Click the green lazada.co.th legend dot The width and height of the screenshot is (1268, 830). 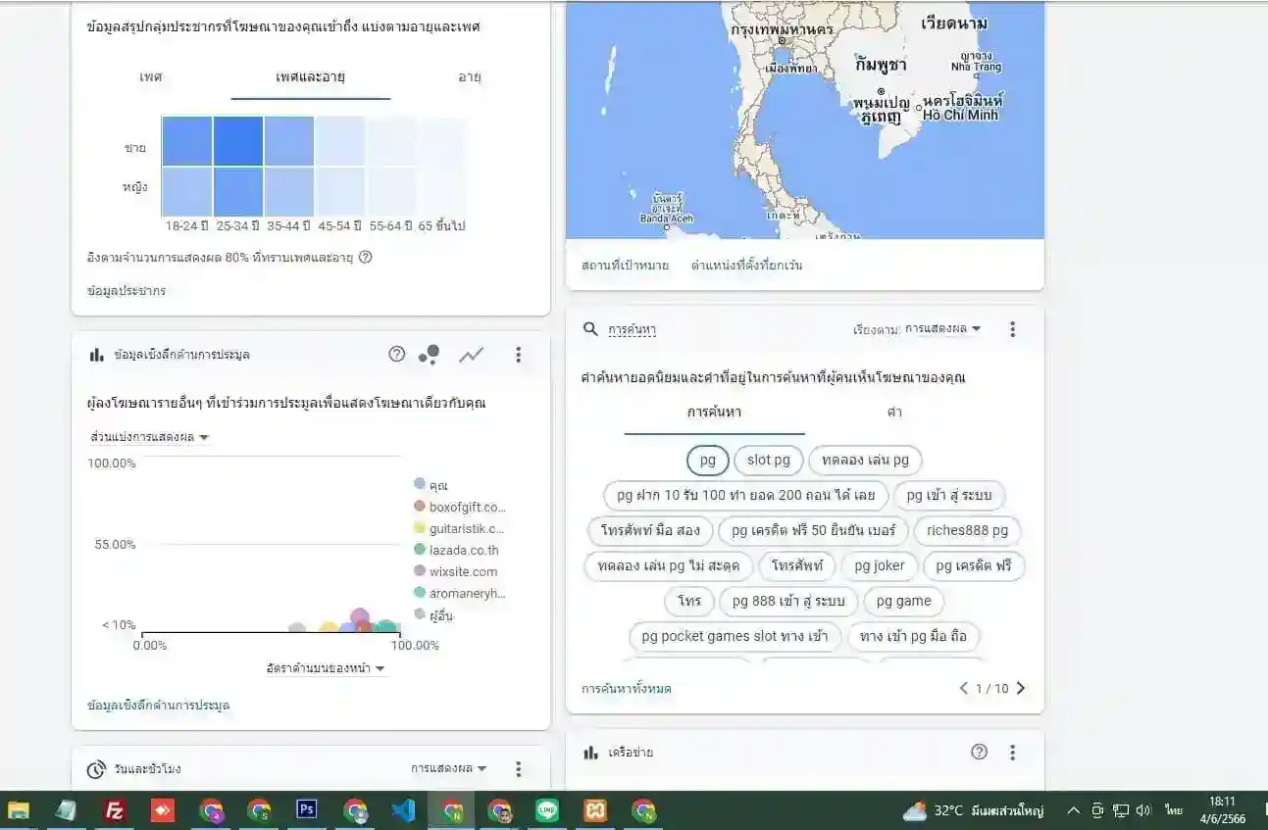tap(420, 550)
